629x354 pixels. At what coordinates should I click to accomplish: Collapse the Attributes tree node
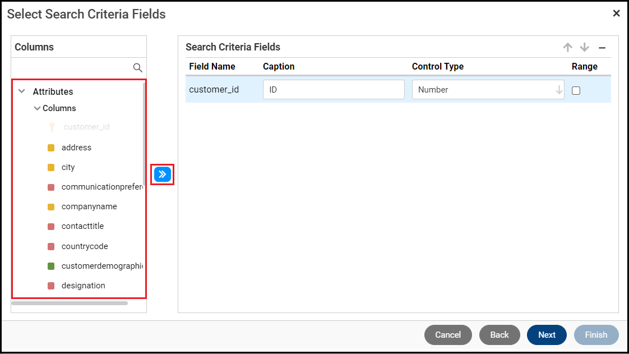click(22, 91)
